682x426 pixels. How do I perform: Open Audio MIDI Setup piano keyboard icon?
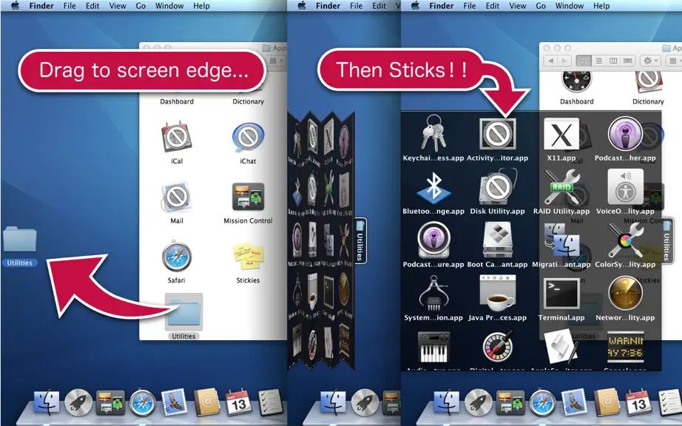pos(433,348)
